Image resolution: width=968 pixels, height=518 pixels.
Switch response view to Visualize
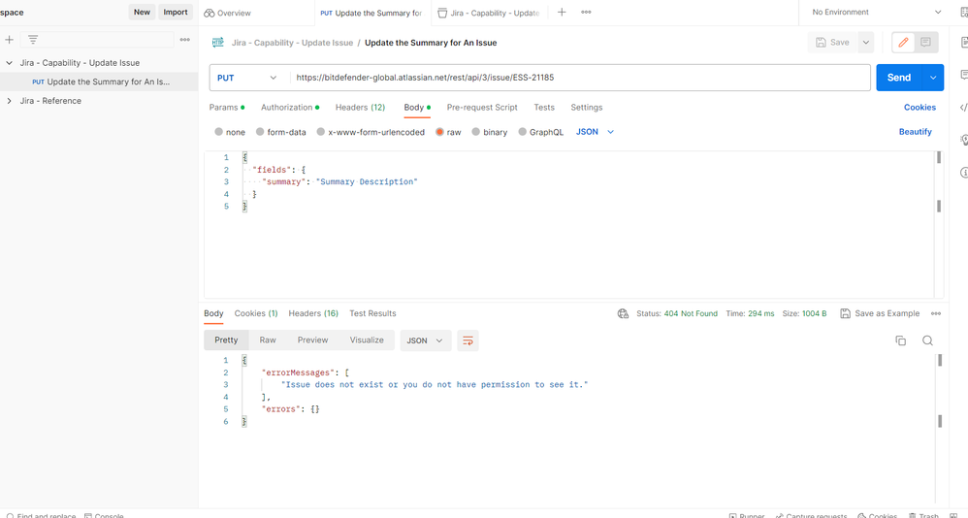[367, 340]
